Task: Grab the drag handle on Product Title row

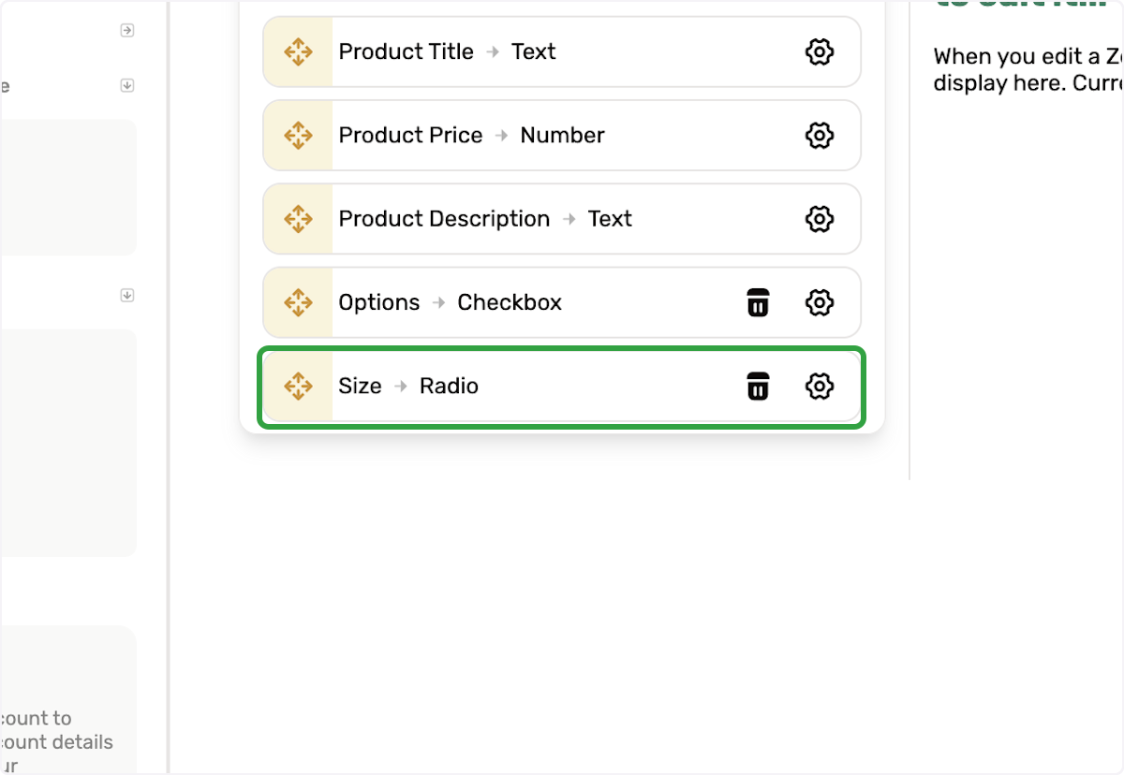Action: 298,51
